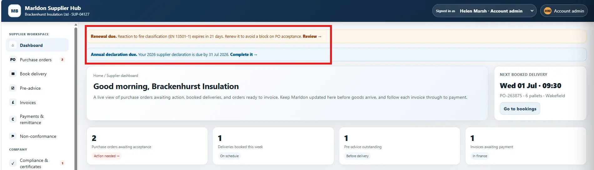Click the Pre-advice outstanding card
The height and width of the screenshot is (170, 594).
(x=399, y=146)
